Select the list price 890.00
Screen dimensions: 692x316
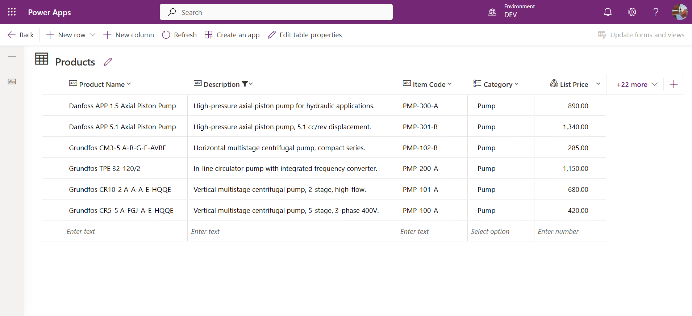tap(570, 106)
